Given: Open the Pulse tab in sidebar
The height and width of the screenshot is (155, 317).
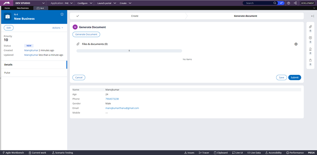Looking at the screenshot, I should (x=34, y=73).
